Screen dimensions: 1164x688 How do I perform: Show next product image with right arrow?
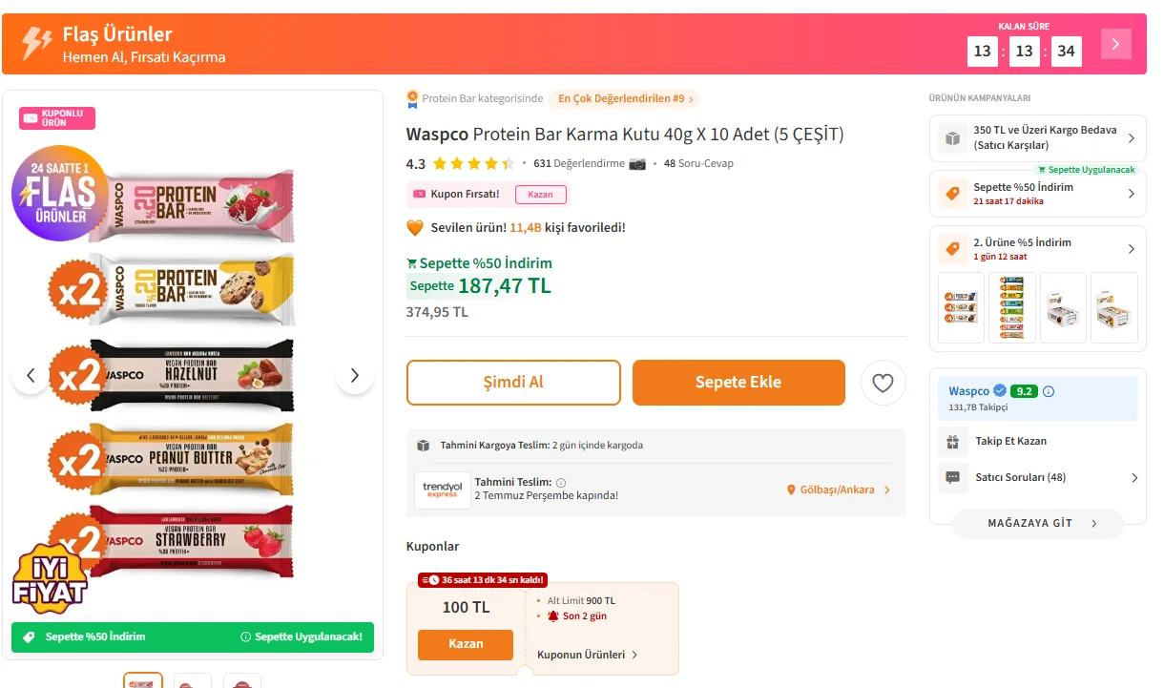point(355,375)
